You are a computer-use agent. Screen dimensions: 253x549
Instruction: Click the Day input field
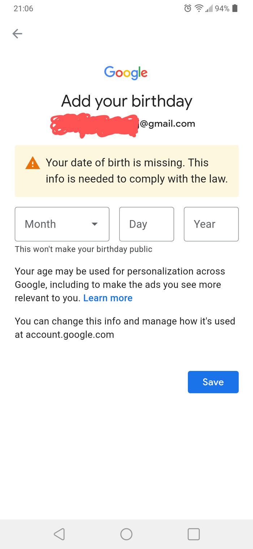click(x=146, y=224)
